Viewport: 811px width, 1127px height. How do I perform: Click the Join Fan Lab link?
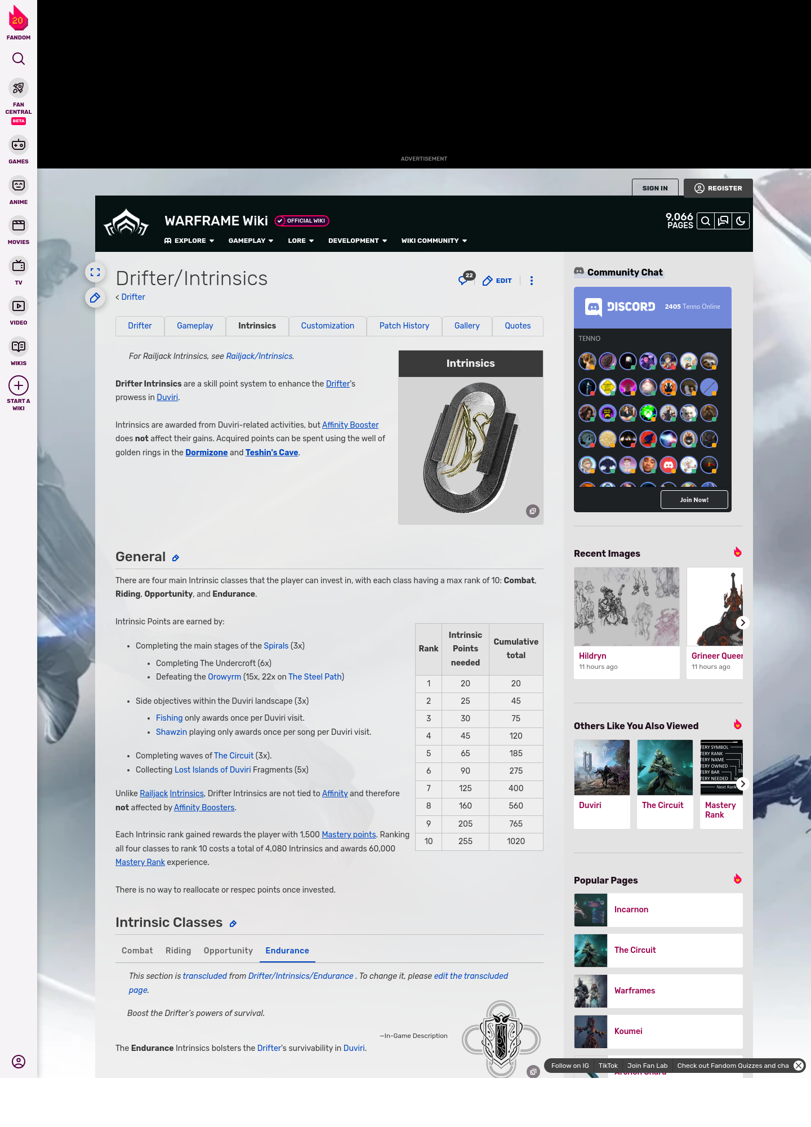648,1066
